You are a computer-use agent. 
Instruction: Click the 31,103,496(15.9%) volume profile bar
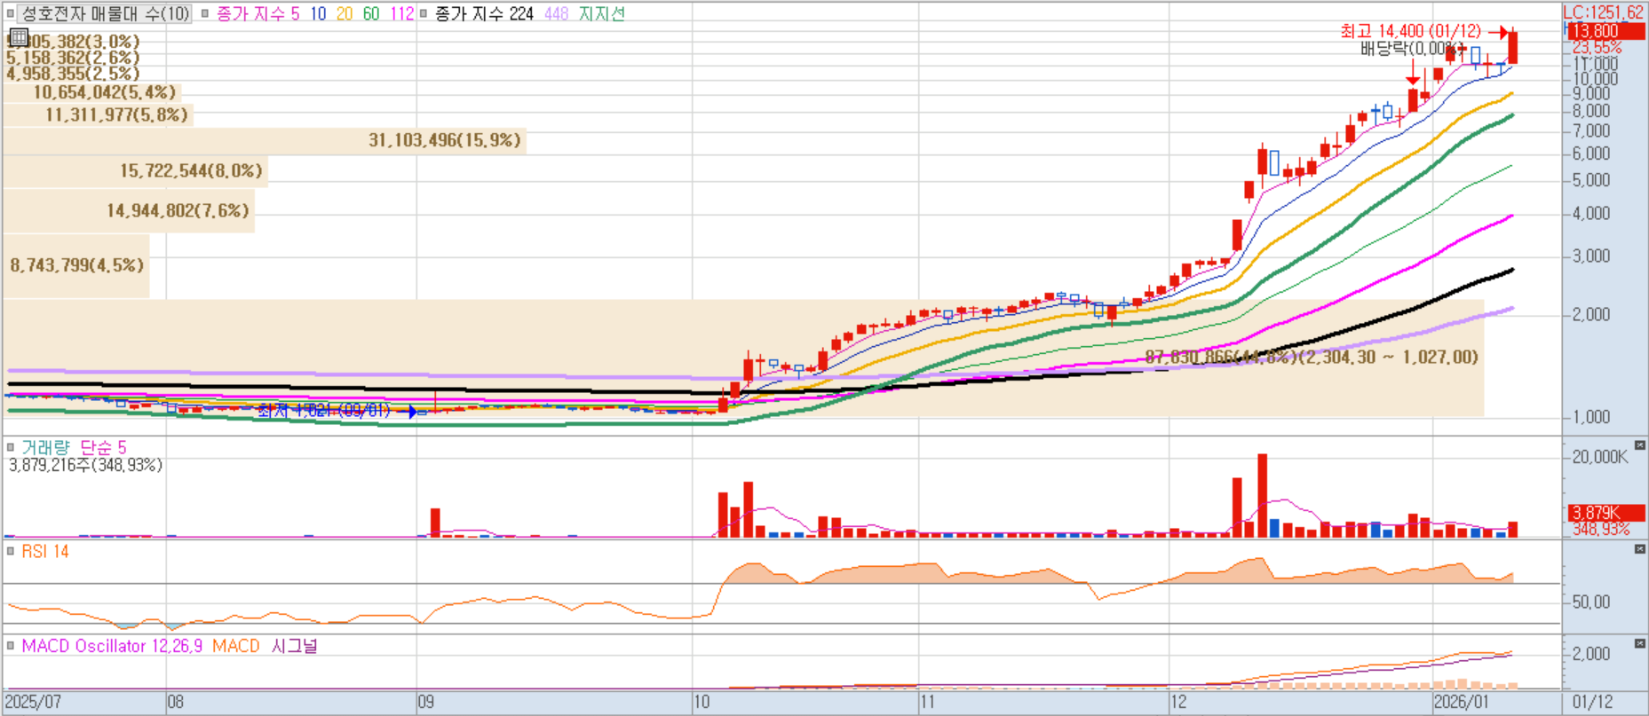[265, 140]
